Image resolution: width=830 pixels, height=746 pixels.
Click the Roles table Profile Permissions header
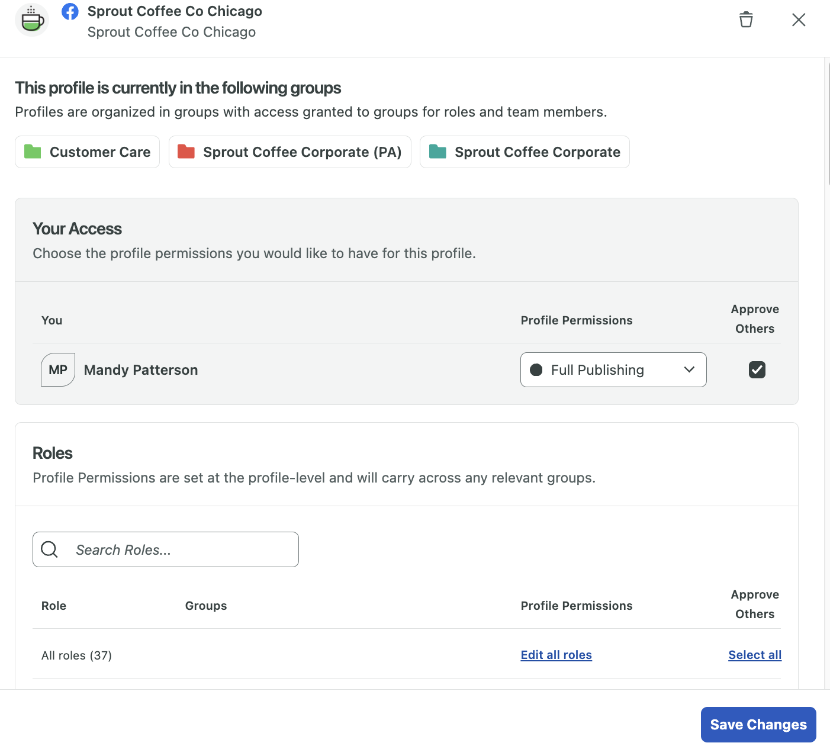click(577, 606)
